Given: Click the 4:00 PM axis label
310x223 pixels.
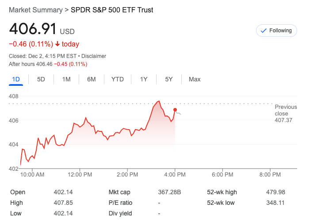Looking at the screenshot, I should click(175, 175).
